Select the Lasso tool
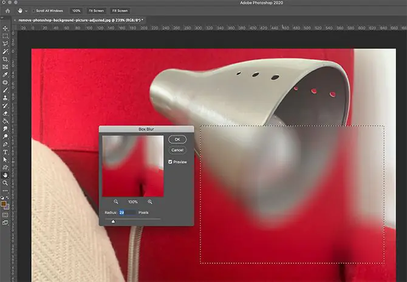407x282 pixels. point(5,44)
